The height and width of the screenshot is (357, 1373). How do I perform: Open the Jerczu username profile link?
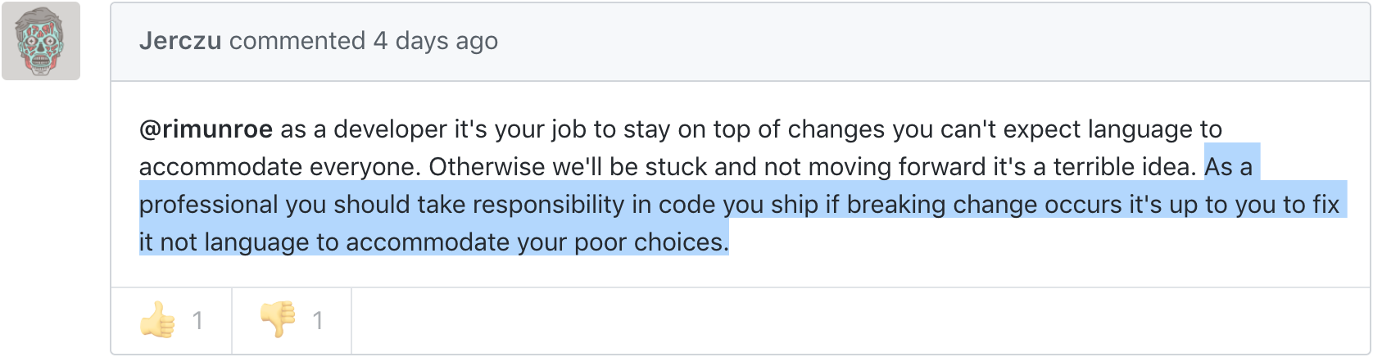(180, 41)
